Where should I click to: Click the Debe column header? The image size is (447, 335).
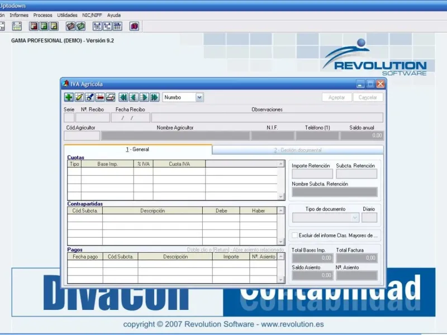click(221, 210)
